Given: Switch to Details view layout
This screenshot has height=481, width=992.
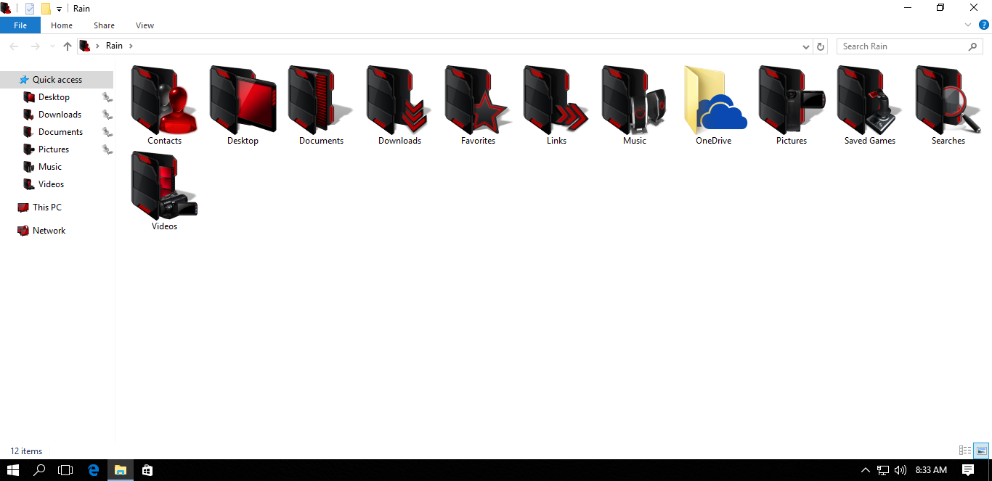Looking at the screenshot, I should [965, 451].
